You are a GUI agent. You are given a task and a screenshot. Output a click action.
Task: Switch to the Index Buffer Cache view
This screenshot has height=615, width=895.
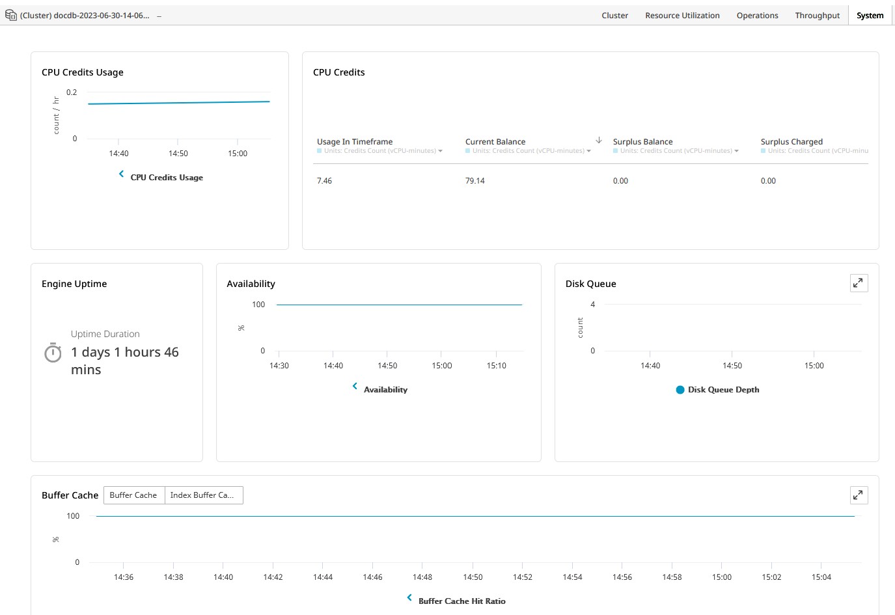pyautogui.click(x=203, y=495)
